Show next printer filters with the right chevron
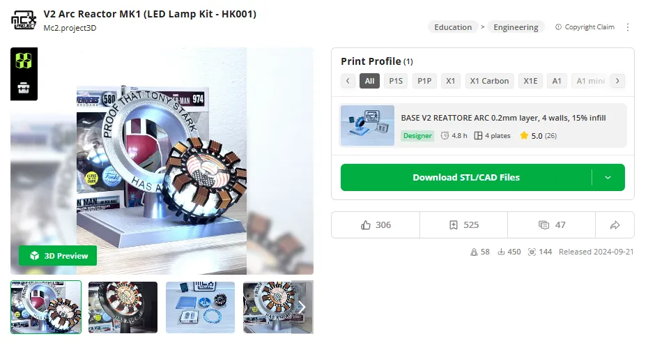Viewport: 648px width, 350px height. click(x=617, y=81)
